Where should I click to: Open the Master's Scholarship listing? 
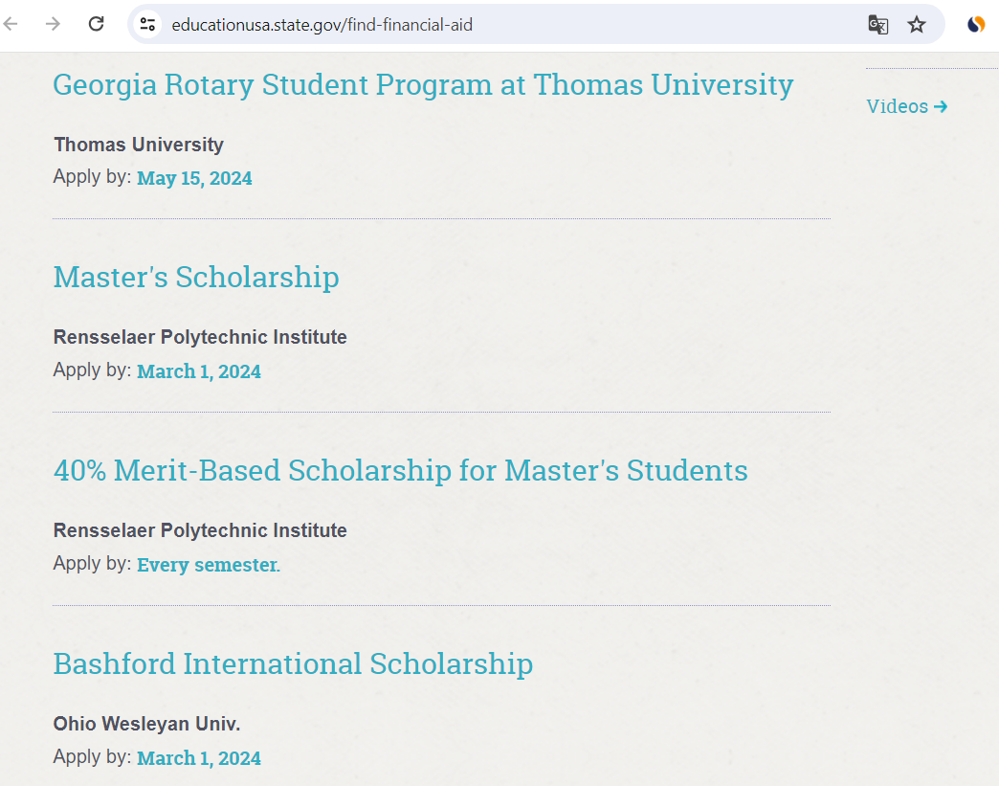tap(196, 277)
